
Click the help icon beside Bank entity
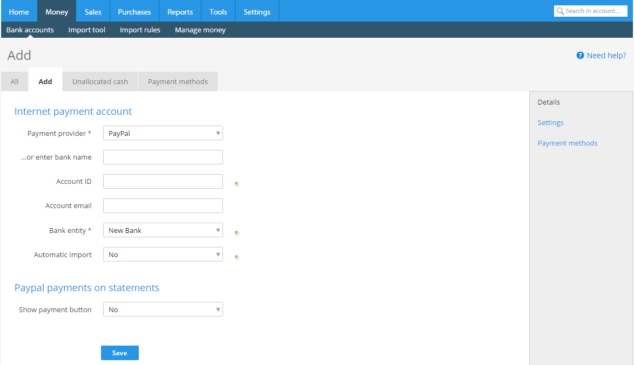coord(237,233)
